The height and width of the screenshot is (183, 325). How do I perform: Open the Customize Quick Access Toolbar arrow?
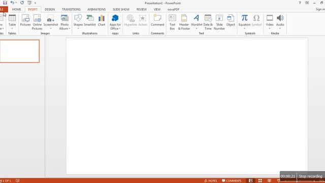[35, 3]
